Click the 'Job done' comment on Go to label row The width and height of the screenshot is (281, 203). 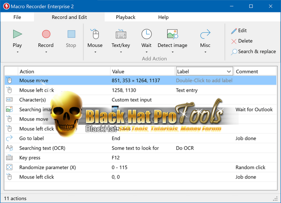click(x=245, y=138)
